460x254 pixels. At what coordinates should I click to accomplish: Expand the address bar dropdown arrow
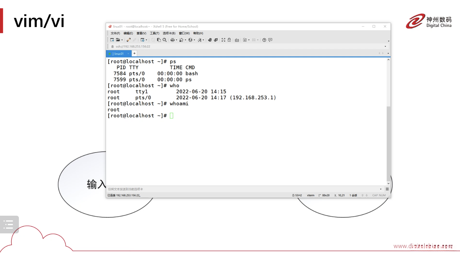(385, 47)
